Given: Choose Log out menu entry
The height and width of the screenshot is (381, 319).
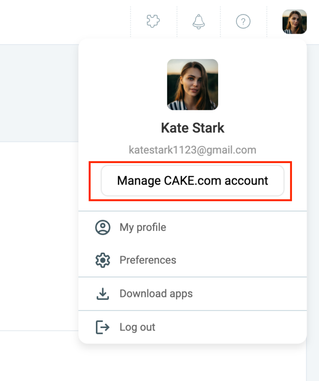Looking at the screenshot, I should pos(193,327).
